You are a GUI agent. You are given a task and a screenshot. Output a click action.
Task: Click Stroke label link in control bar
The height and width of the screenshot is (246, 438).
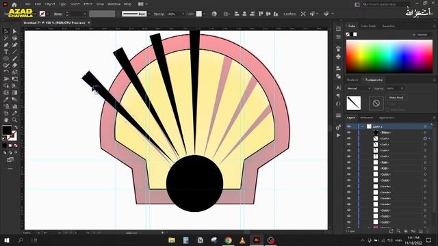(x=57, y=14)
